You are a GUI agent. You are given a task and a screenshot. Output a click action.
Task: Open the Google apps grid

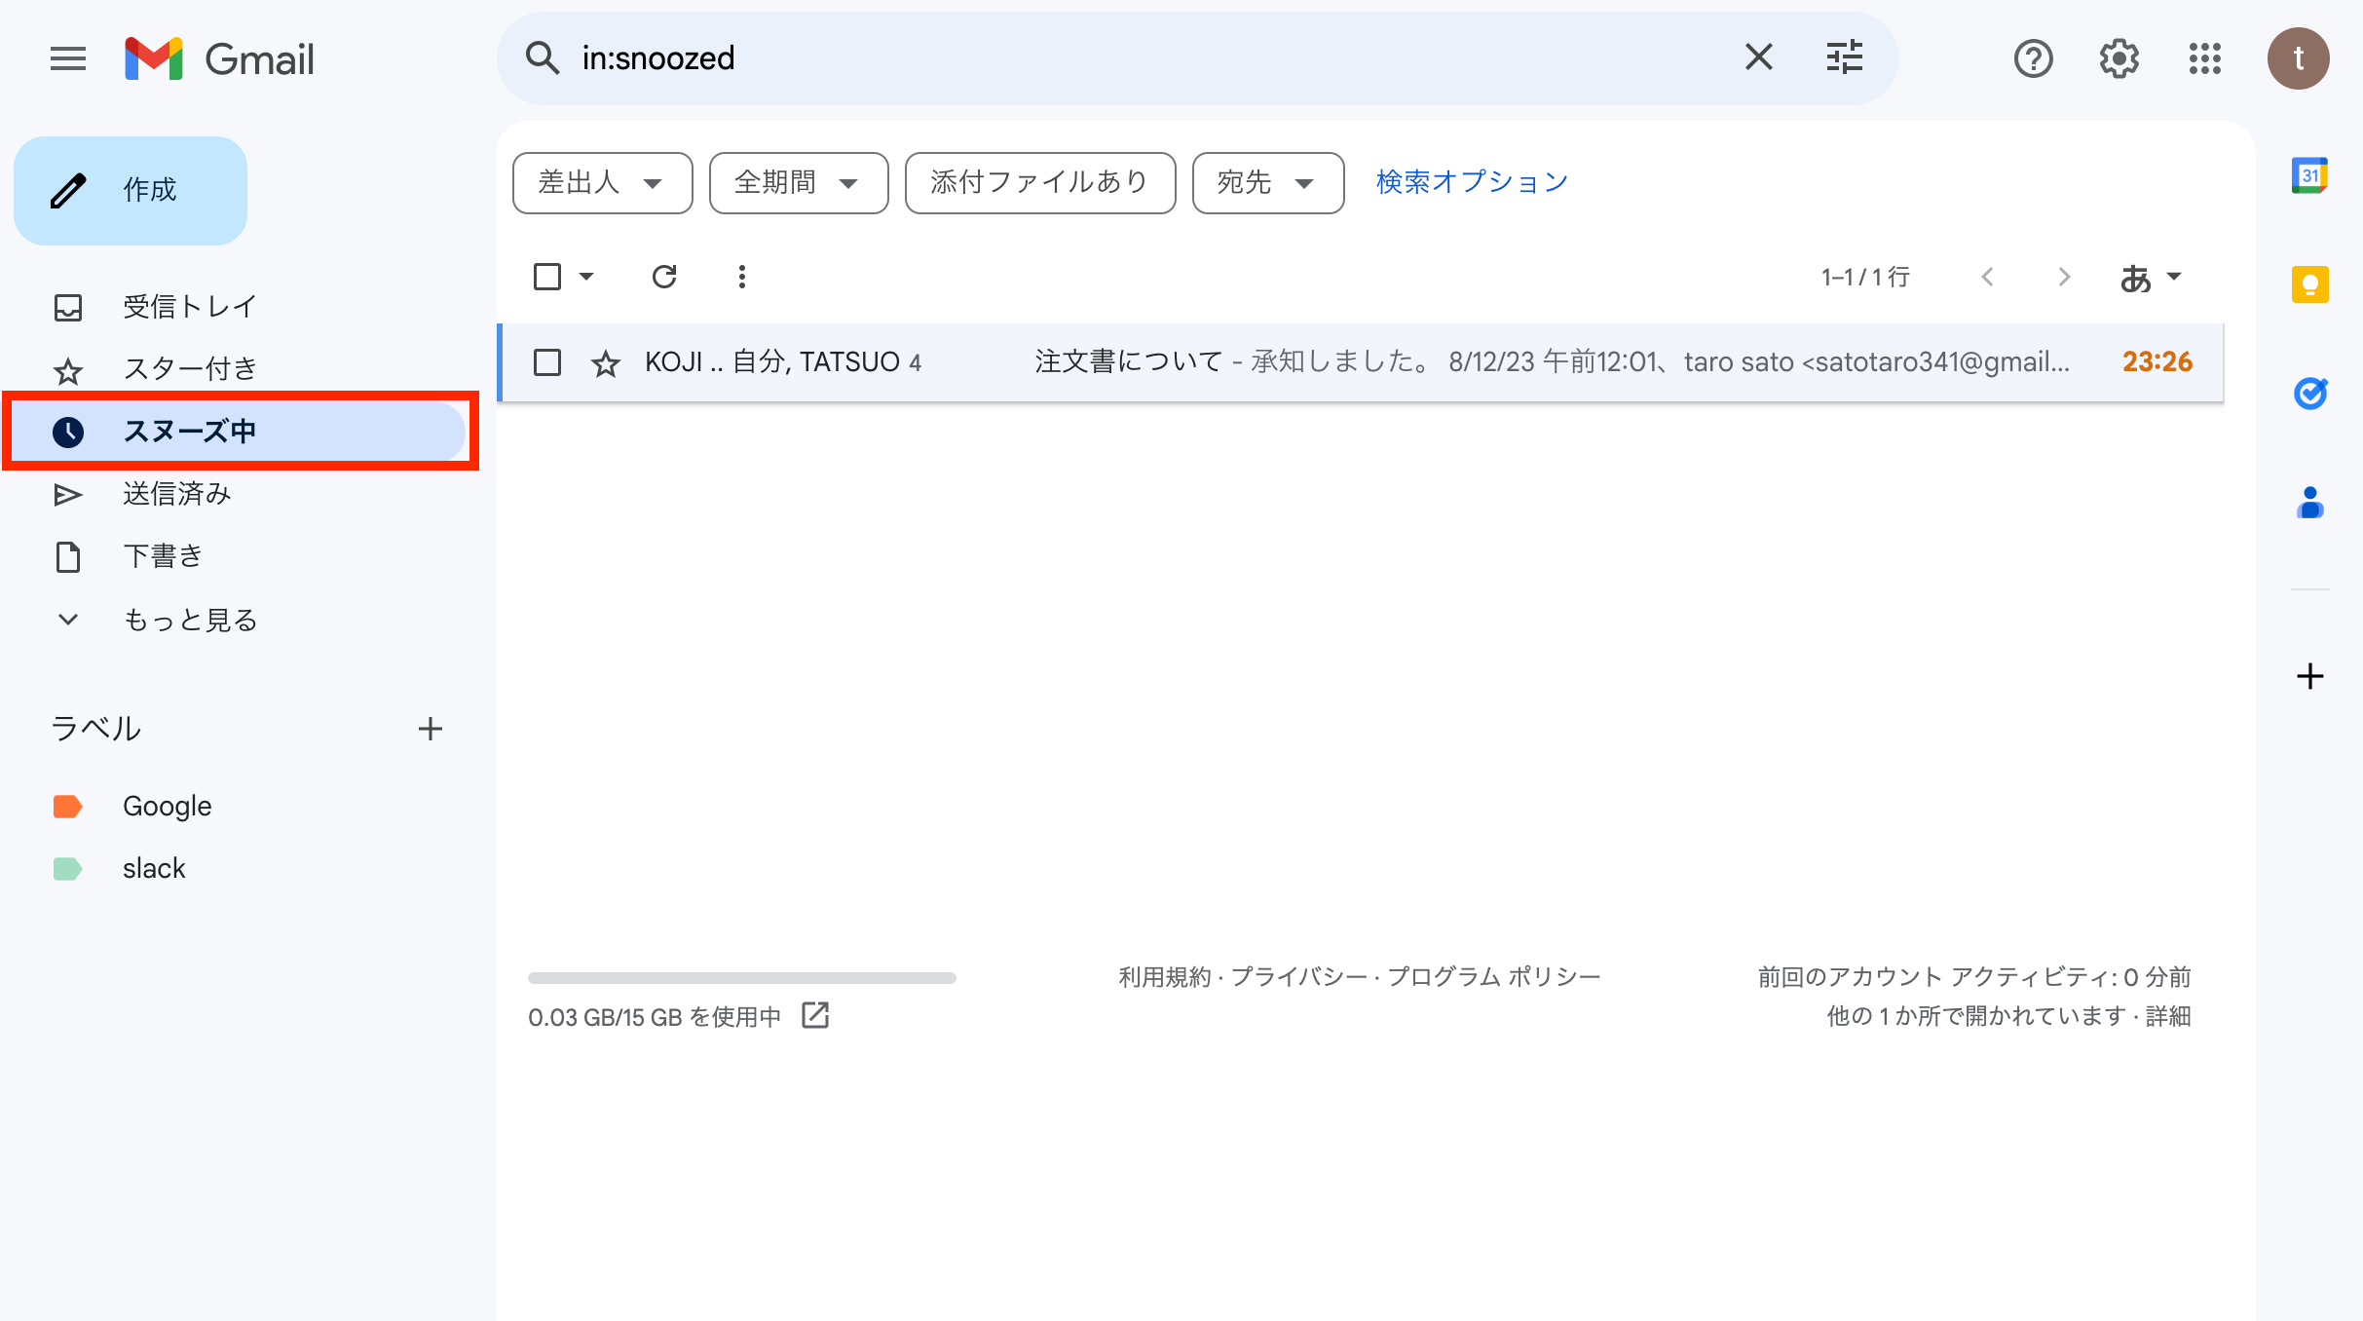[x=2204, y=58]
